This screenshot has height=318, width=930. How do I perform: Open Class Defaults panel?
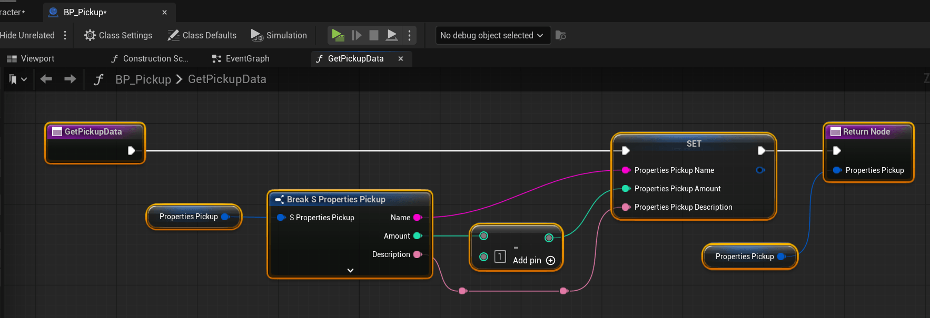pyautogui.click(x=202, y=35)
